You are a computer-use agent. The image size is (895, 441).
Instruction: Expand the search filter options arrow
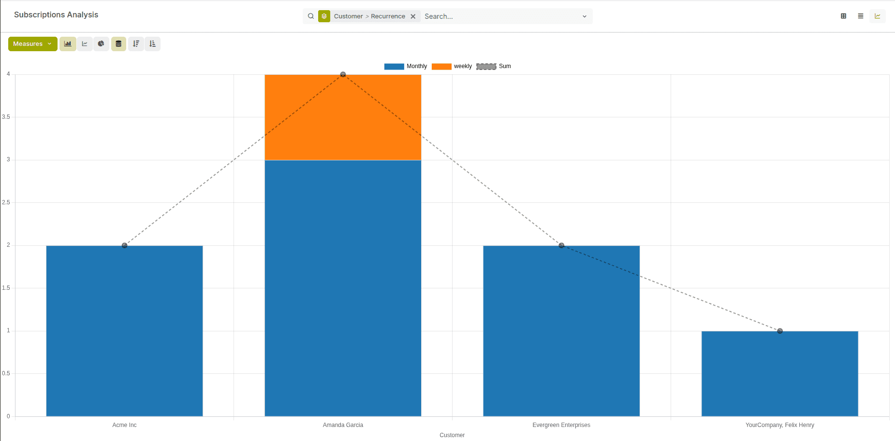pyautogui.click(x=584, y=16)
